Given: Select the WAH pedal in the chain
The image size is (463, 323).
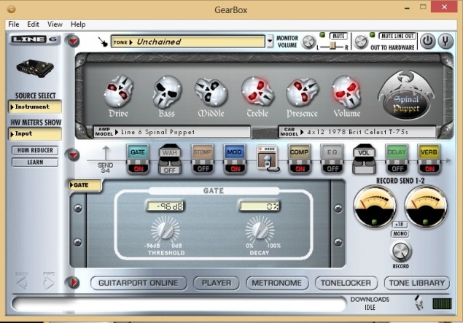Looking at the screenshot, I should click(x=169, y=159).
